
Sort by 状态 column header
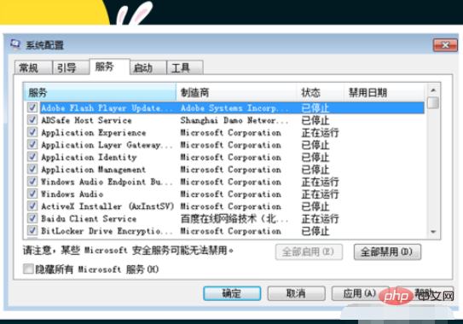[x=321, y=92]
